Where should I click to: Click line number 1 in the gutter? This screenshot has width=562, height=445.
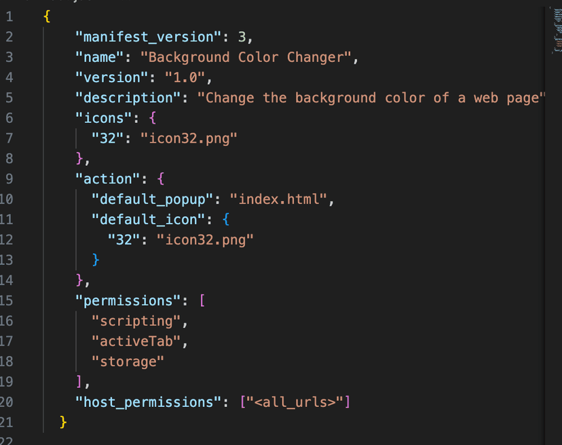pos(10,17)
